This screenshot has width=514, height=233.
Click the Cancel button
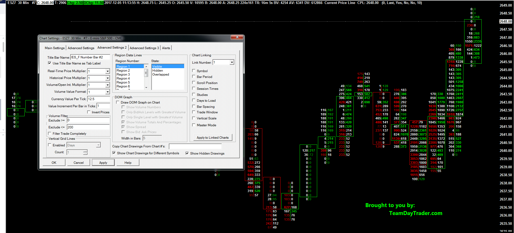coord(79,162)
